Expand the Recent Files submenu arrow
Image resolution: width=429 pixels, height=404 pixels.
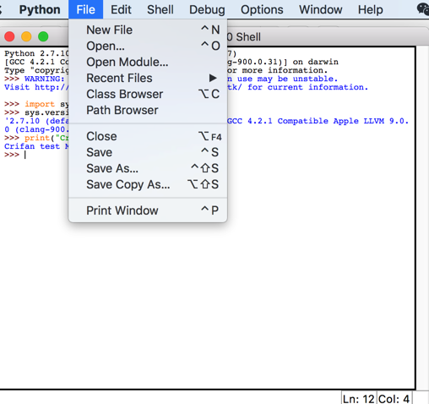point(213,78)
